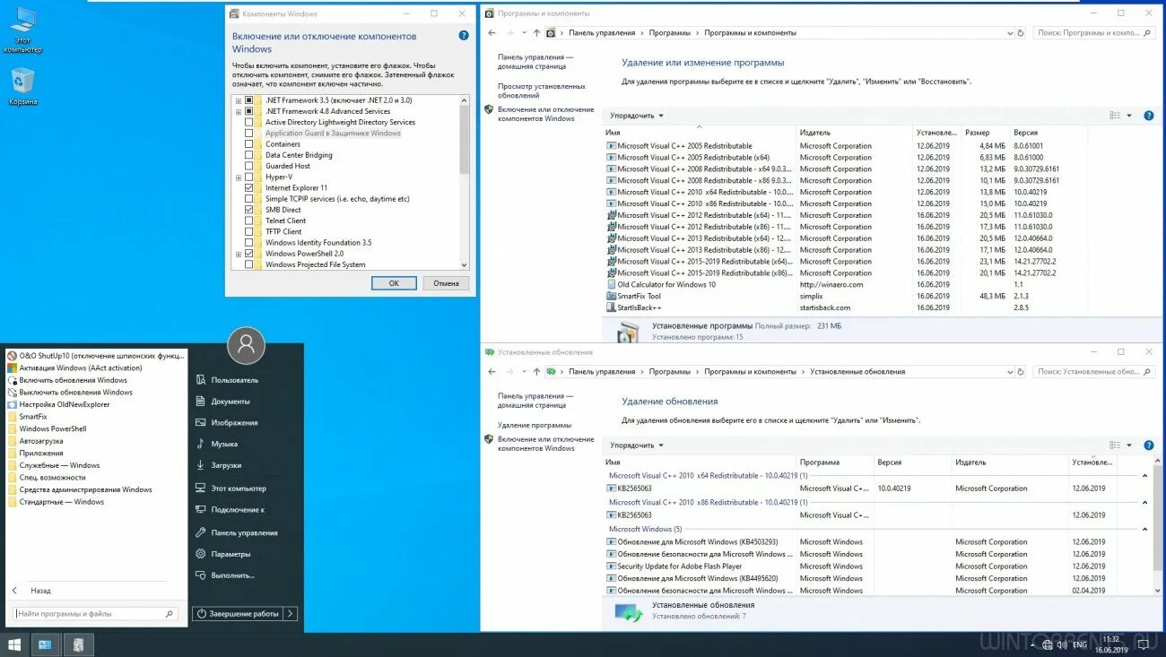Toggle the .NET Framework 3.5 checkbox

(x=249, y=100)
